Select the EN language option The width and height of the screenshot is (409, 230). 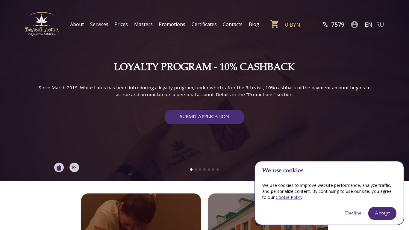[369, 25]
